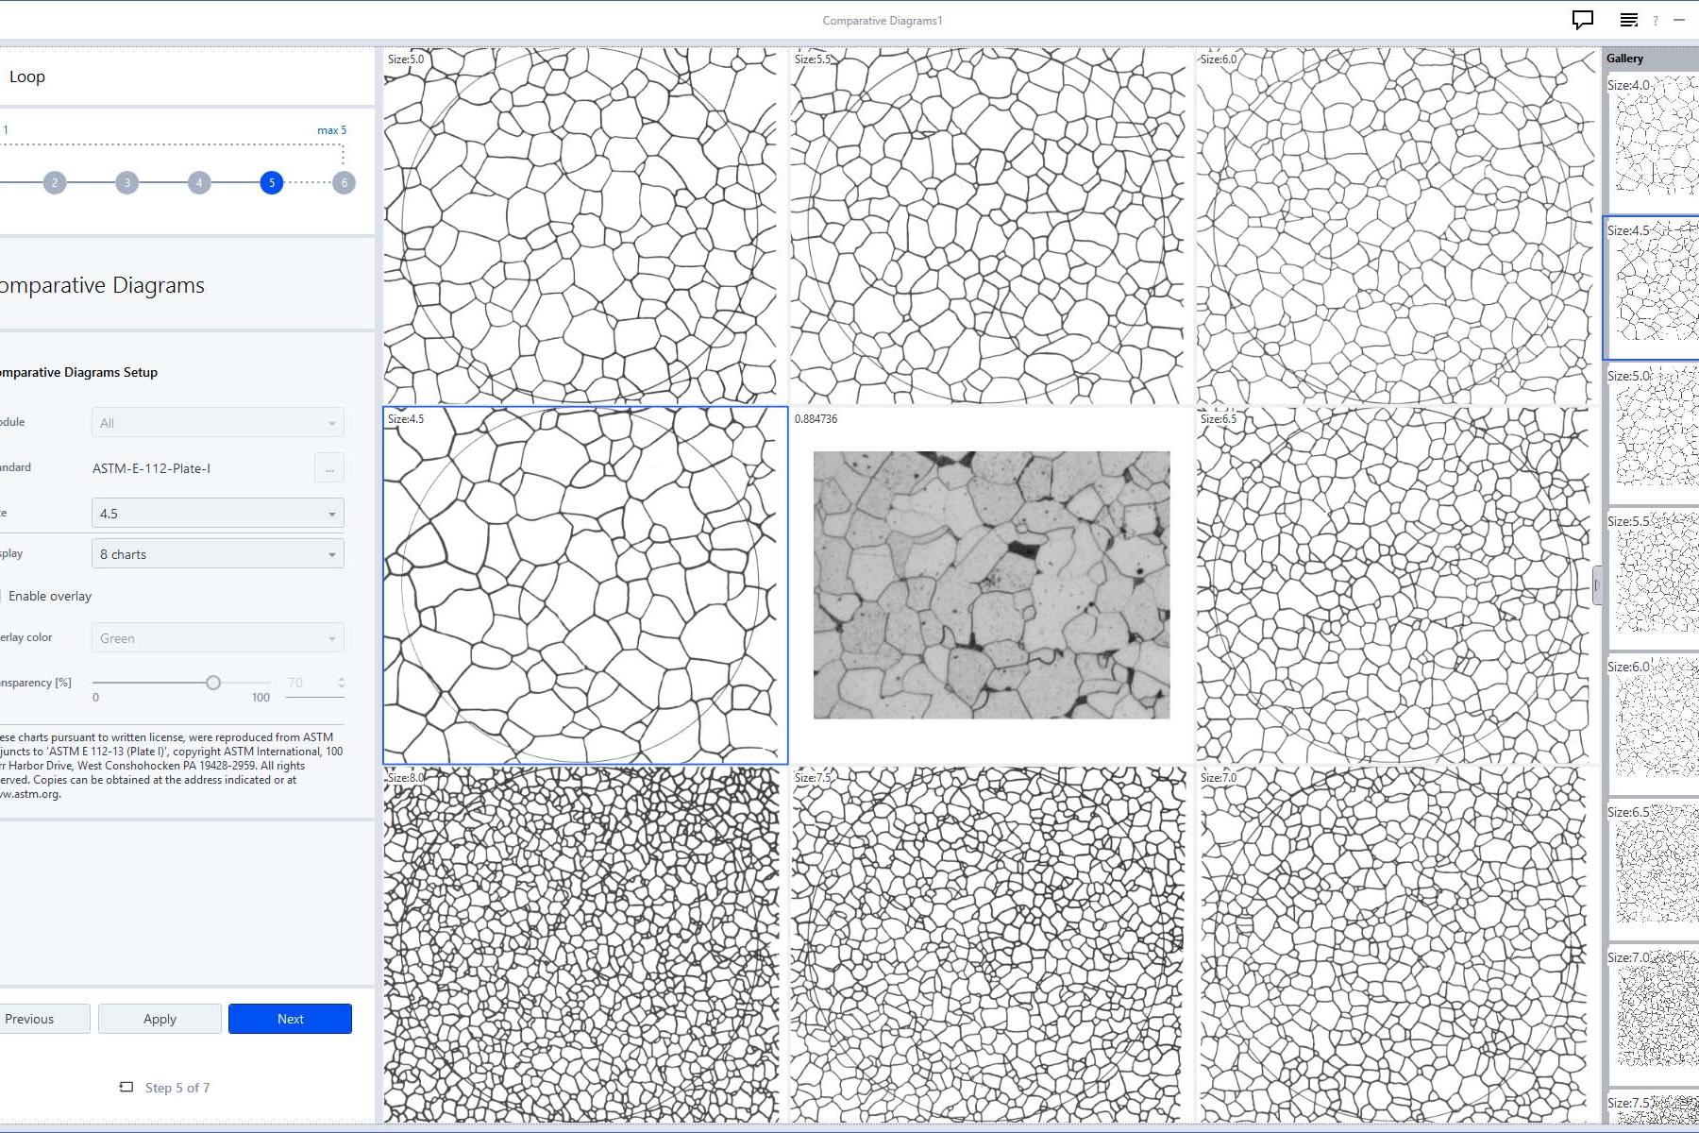This screenshot has width=1699, height=1133.
Task: Open help with the question mark icon
Action: point(1655,21)
